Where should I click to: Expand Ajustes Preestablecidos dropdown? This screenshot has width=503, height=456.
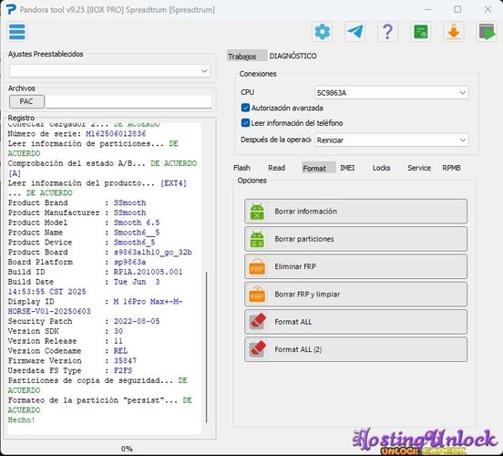(x=109, y=71)
